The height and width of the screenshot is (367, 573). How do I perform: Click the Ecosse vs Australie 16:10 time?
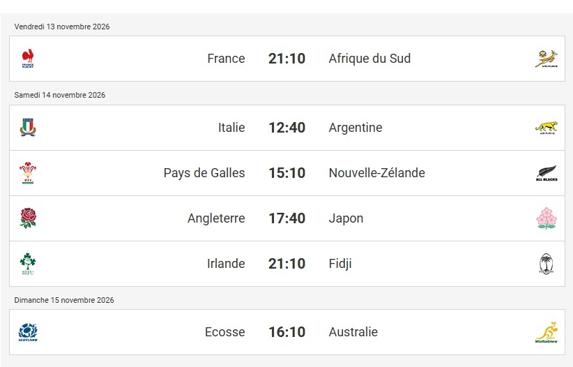287,332
